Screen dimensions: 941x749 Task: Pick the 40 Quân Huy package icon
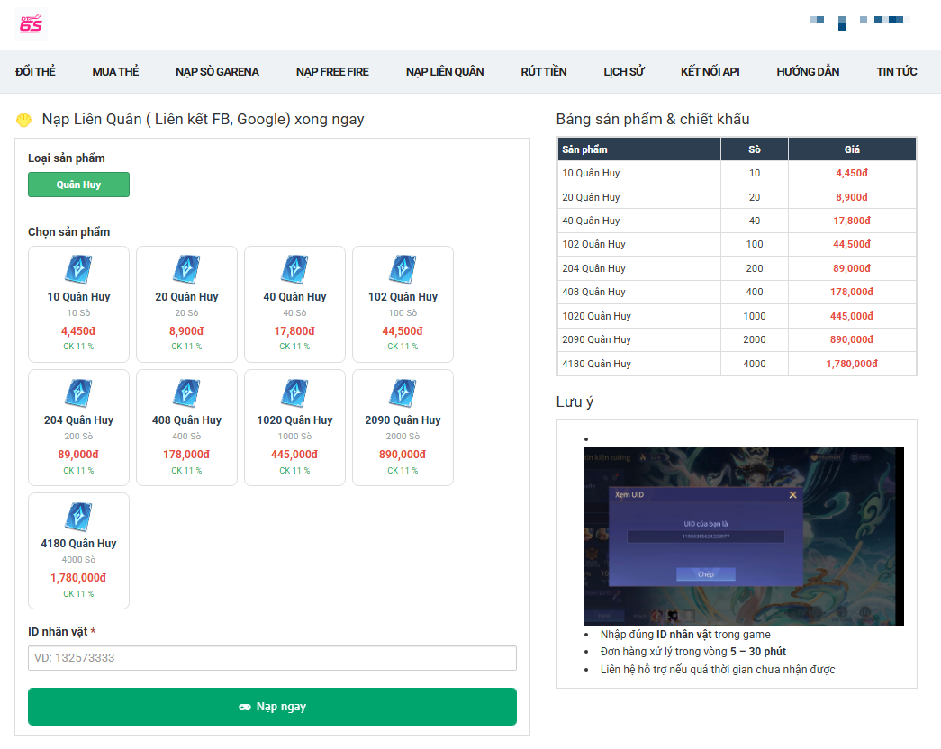[x=294, y=269]
